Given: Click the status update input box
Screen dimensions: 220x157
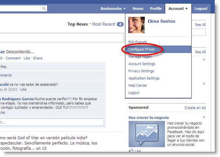Looking at the screenshot, I should [61, 38].
